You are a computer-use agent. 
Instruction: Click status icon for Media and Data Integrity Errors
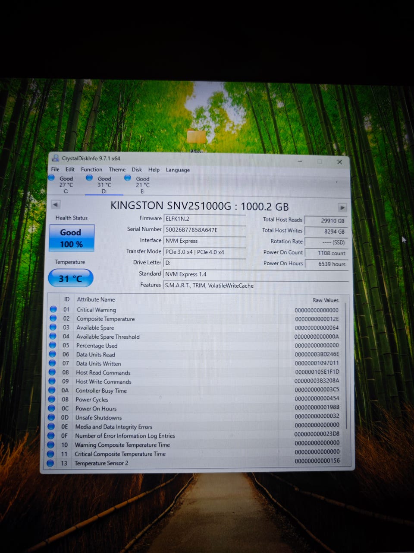[x=51, y=426]
